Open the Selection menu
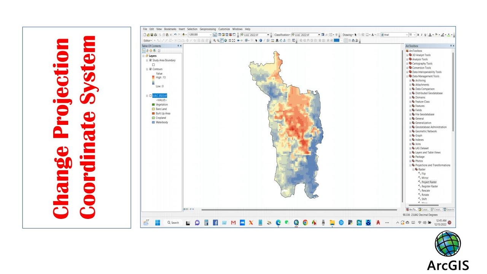This screenshot has height=274, width=487. coord(192,29)
